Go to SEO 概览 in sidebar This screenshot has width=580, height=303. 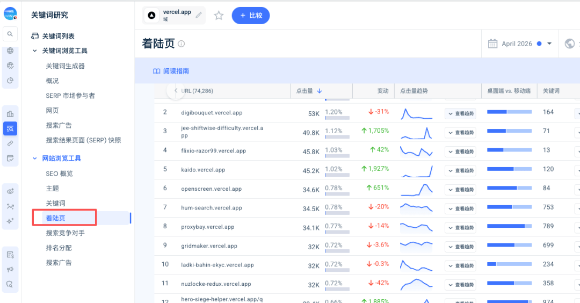59,174
